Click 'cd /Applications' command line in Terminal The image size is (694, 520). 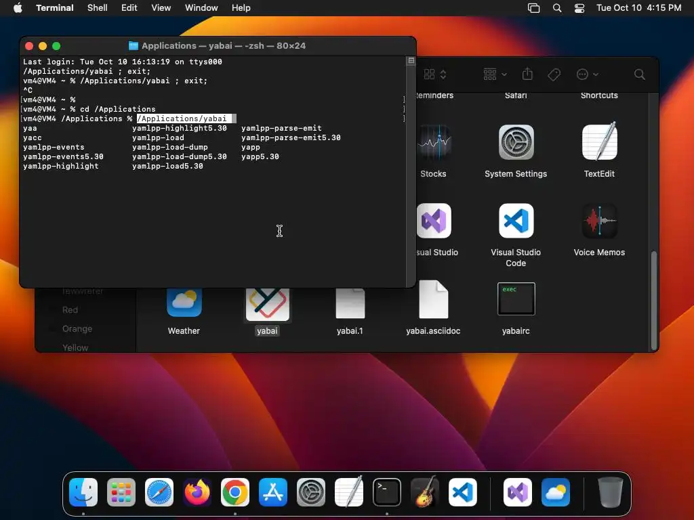point(118,109)
